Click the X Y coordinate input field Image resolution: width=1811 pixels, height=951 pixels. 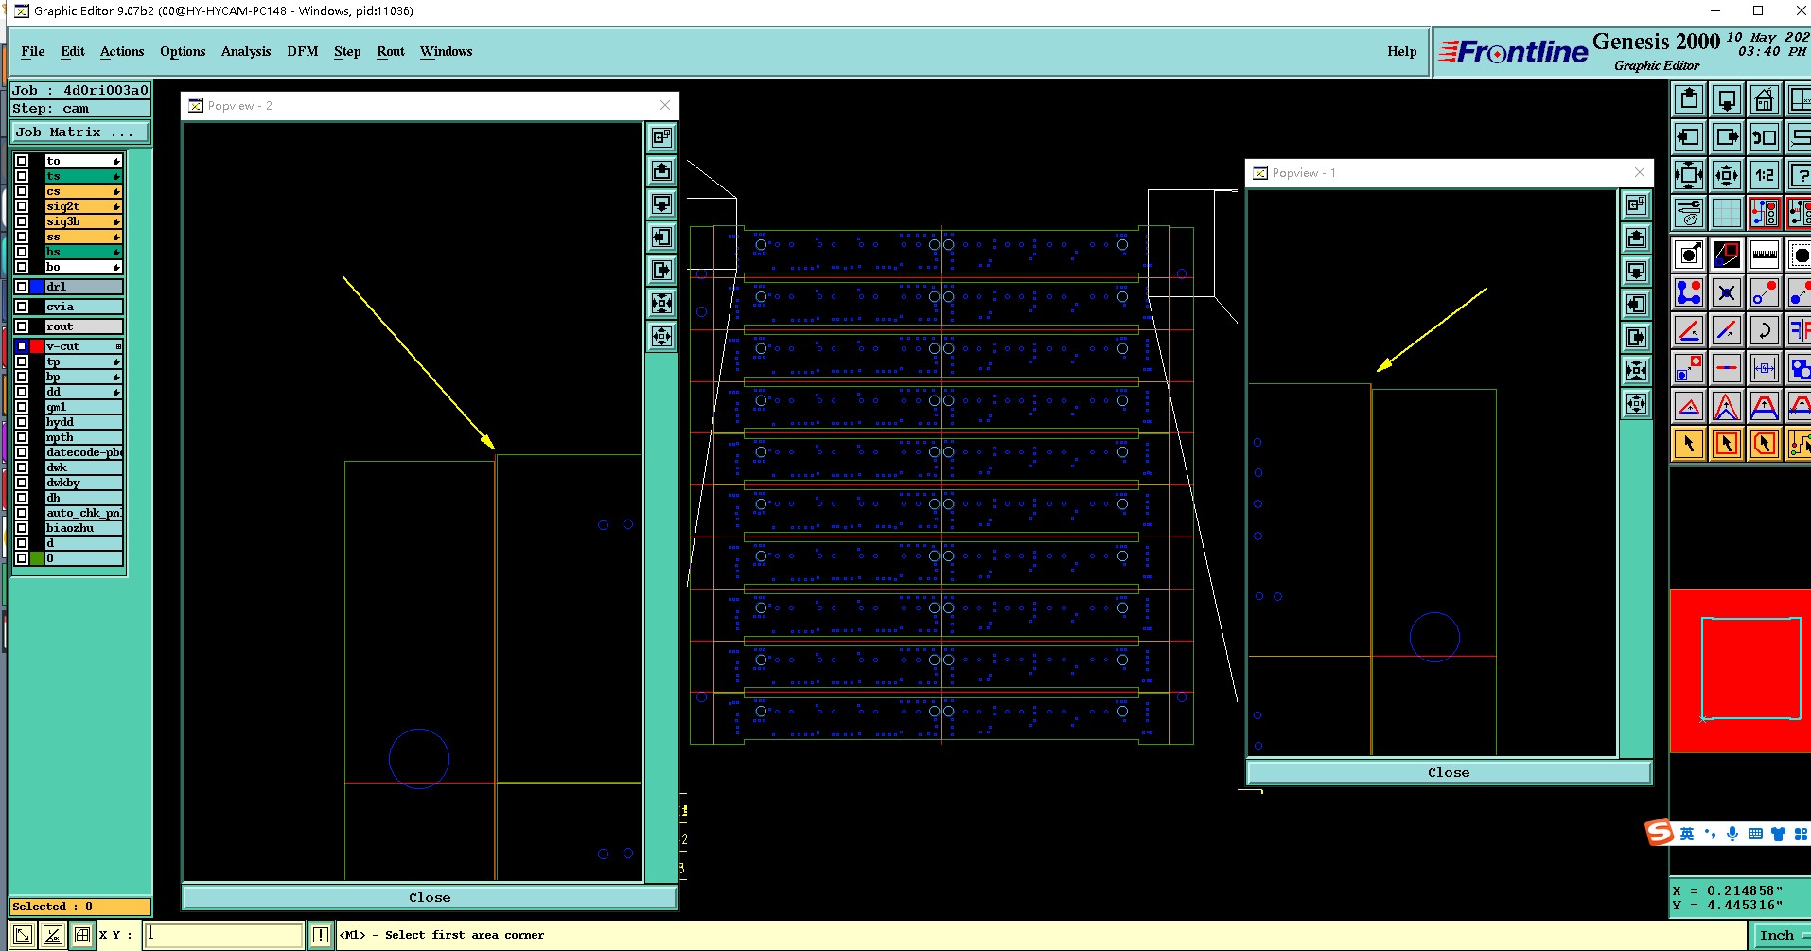pyautogui.click(x=223, y=935)
